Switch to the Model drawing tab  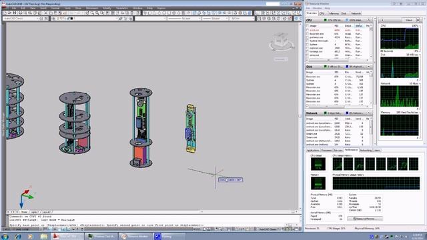pyautogui.click(x=24, y=212)
